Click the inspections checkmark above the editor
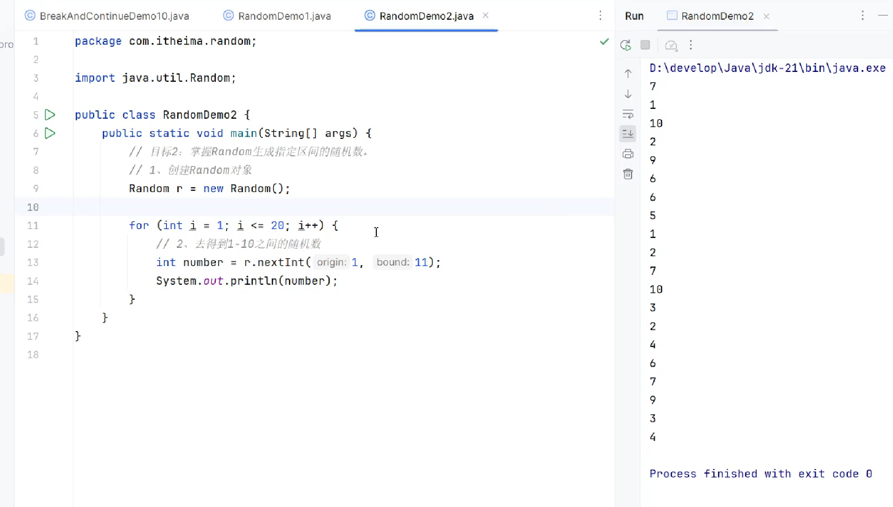Viewport: 893px width, 507px height. (604, 42)
